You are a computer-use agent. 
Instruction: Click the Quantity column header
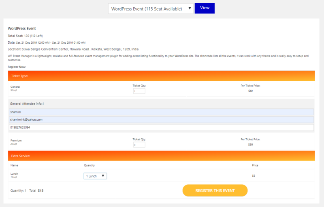point(89,165)
